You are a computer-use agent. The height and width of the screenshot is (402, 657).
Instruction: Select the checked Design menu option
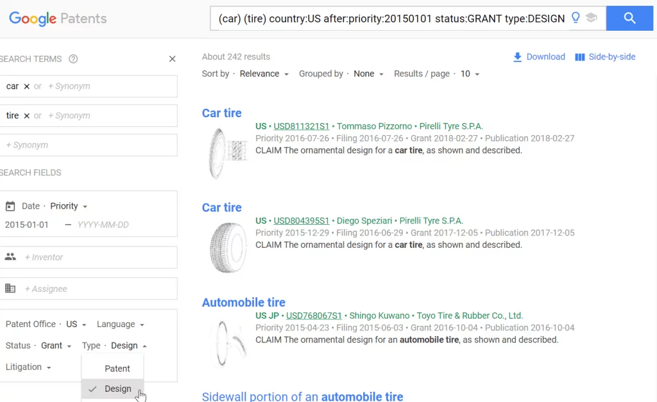click(112, 389)
